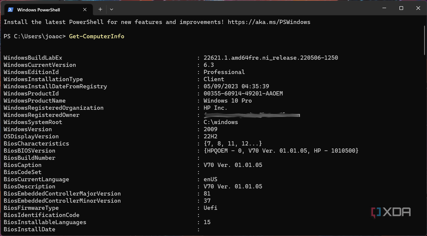
Task: Click the WindowsInstallDateFromRegistry date value
Action: pos(236,86)
